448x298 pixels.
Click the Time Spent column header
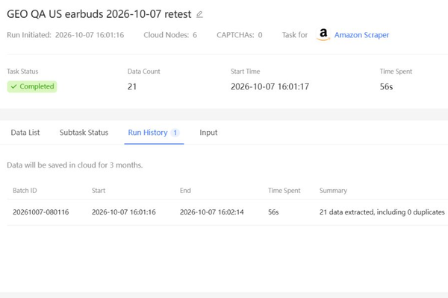pos(284,191)
